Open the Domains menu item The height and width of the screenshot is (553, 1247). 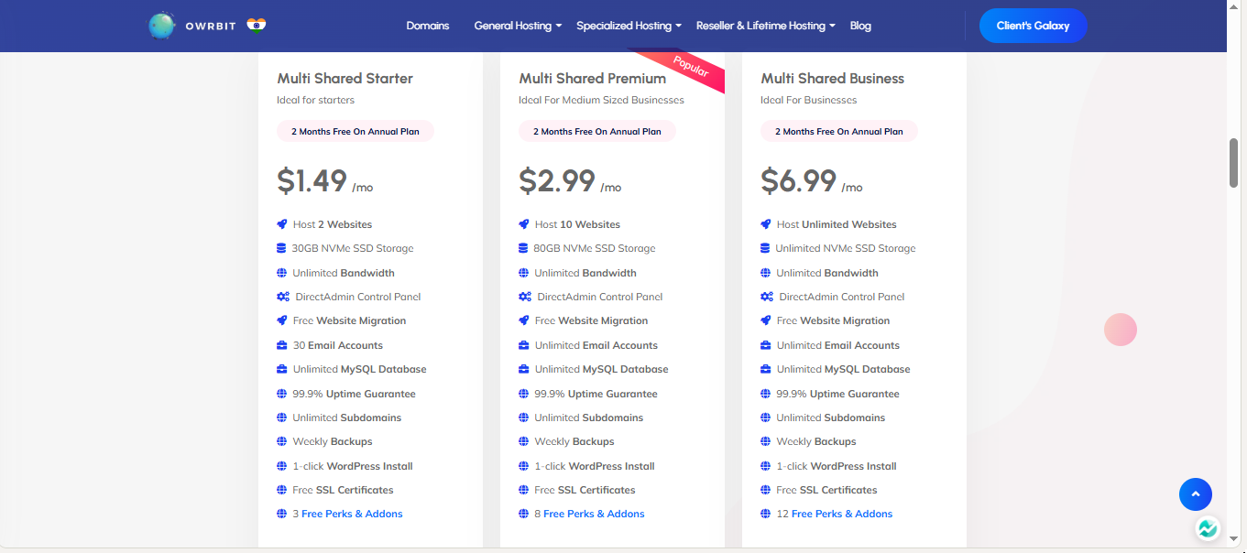click(x=428, y=26)
